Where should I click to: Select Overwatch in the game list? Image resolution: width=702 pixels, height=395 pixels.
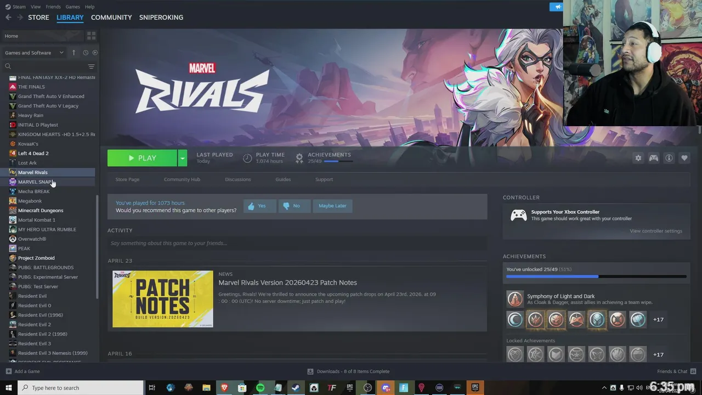click(x=48, y=239)
